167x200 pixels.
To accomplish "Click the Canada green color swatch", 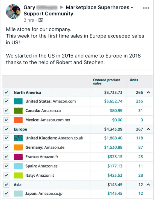I will (x=18, y=111).
